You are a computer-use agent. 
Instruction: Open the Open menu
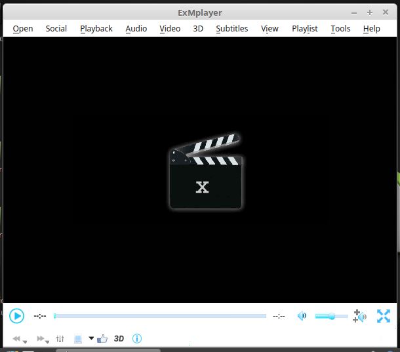23,29
